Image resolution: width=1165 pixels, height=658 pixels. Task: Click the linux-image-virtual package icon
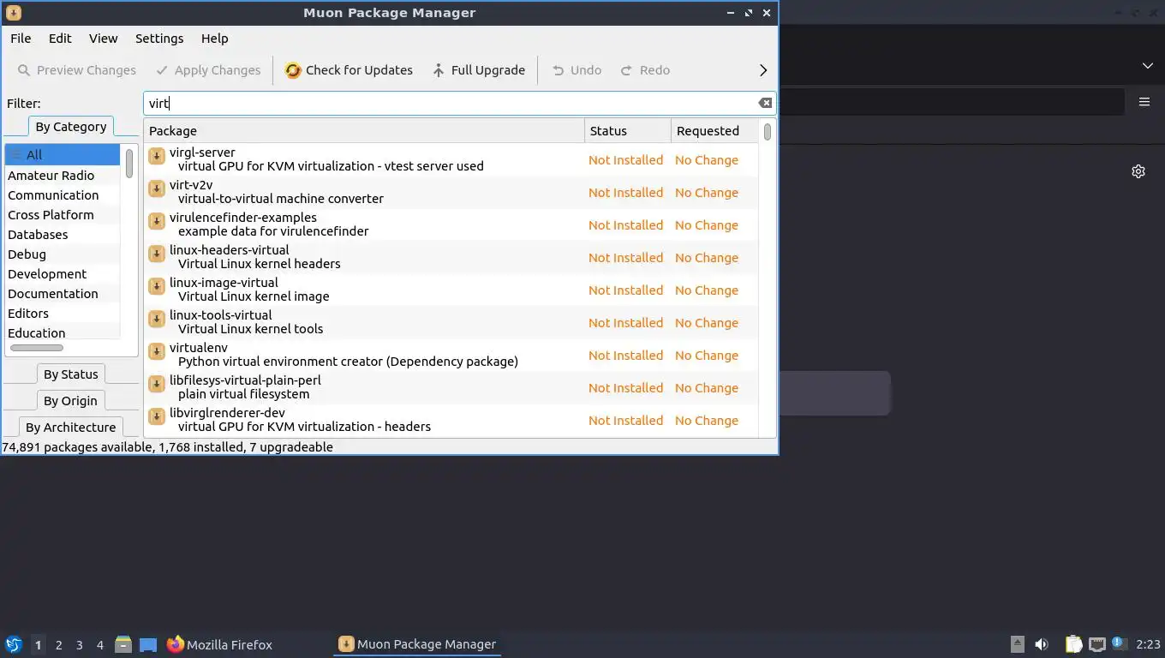coord(157,286)
